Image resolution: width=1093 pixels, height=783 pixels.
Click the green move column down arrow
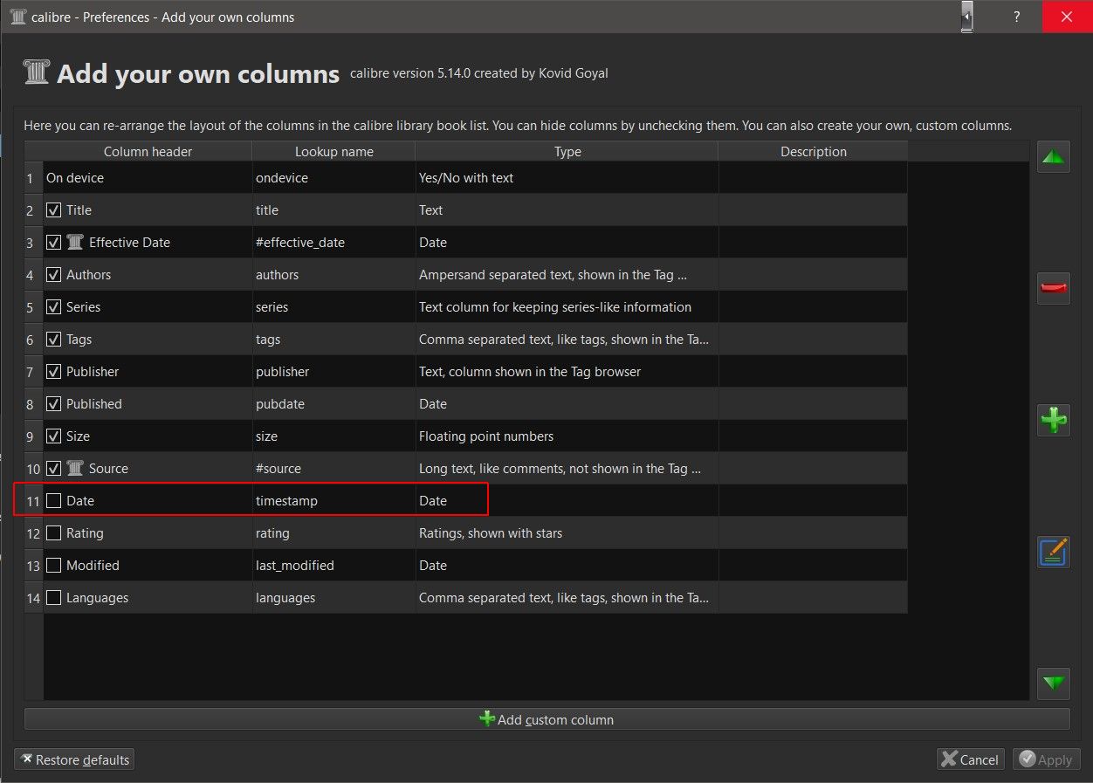coord(1054,683)
